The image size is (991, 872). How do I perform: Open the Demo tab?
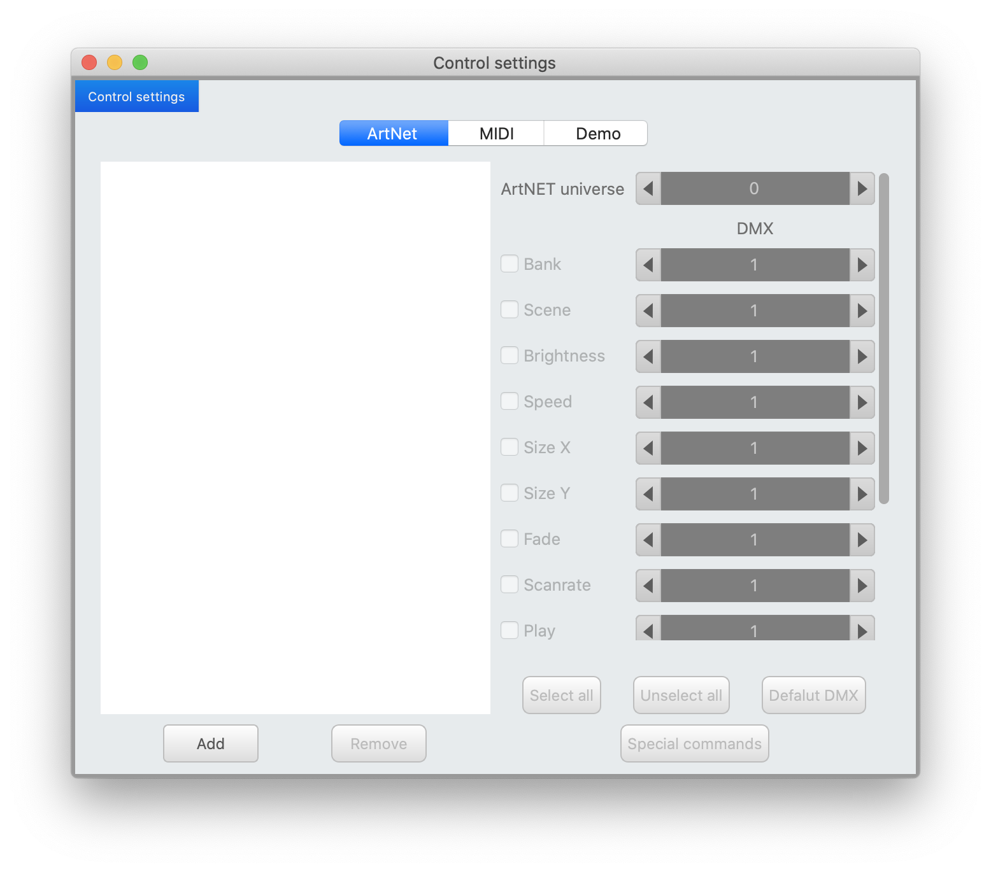(x=597, y=134)
